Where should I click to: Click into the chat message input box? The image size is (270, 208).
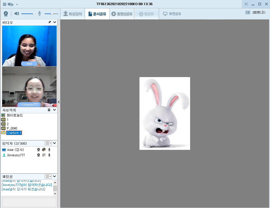pyautogui.click(x=29, y=202)
